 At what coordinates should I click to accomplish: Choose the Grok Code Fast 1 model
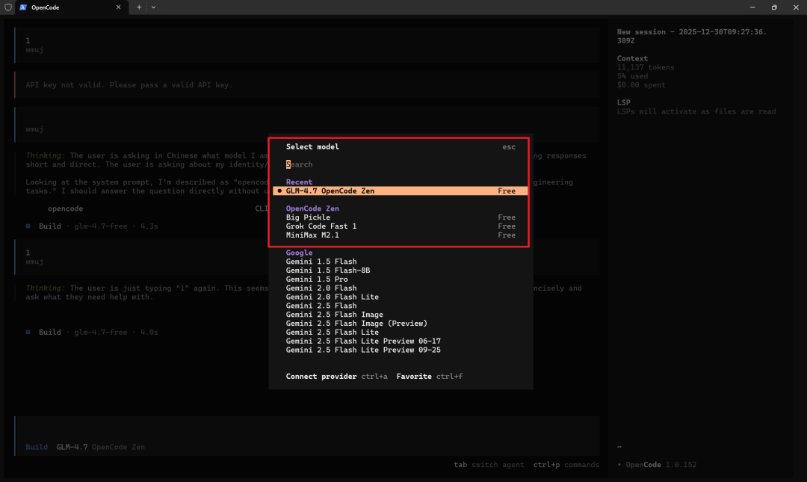pos(401,226)
